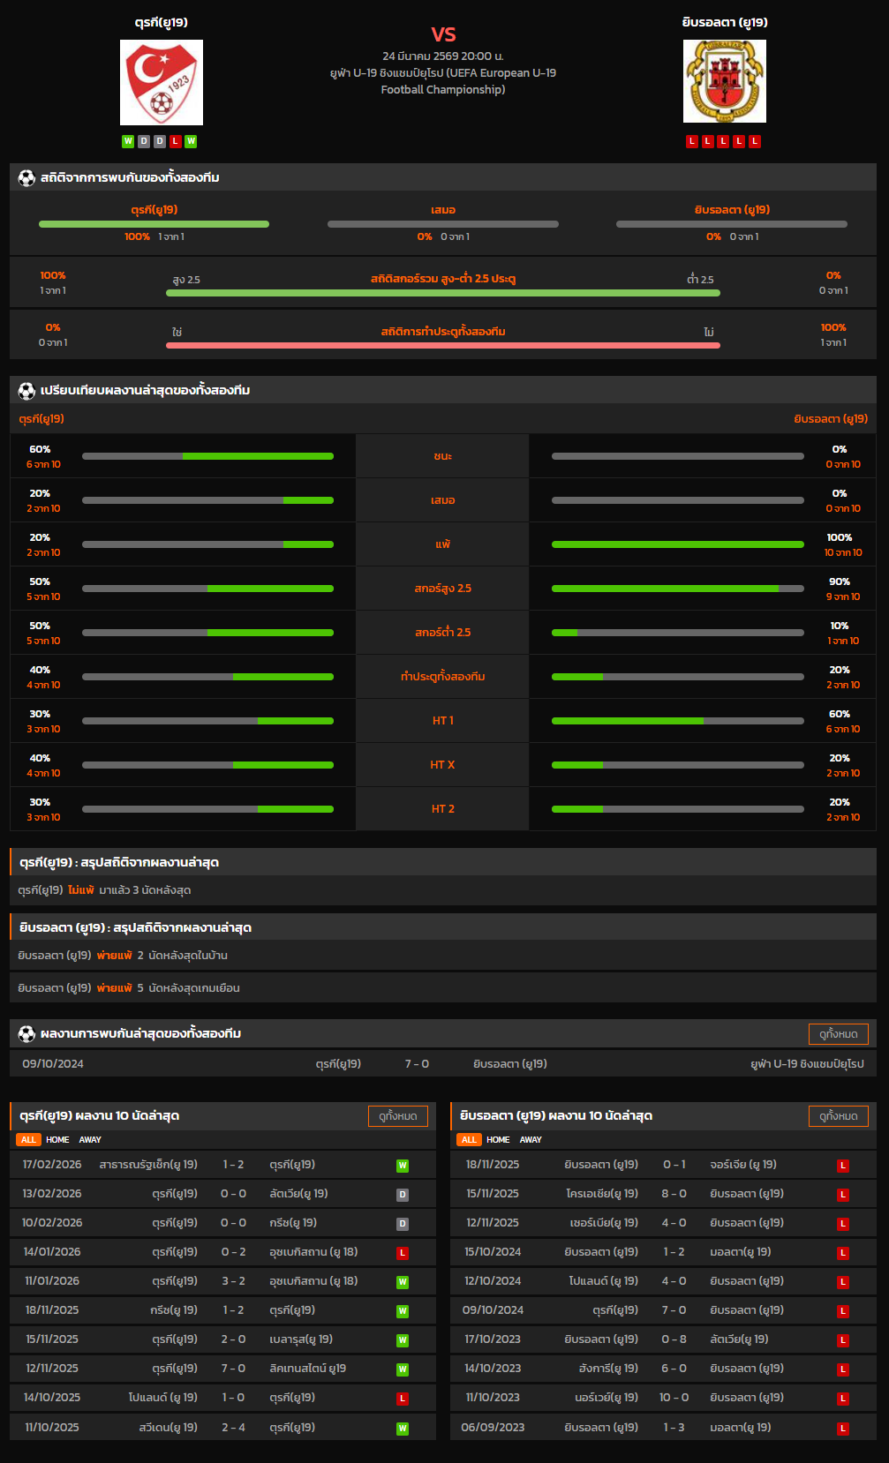Switch to HOME tab in Turkey results
Image resolution: width=889 pixels, height=1463 pixels.
tap(57, 1140)
